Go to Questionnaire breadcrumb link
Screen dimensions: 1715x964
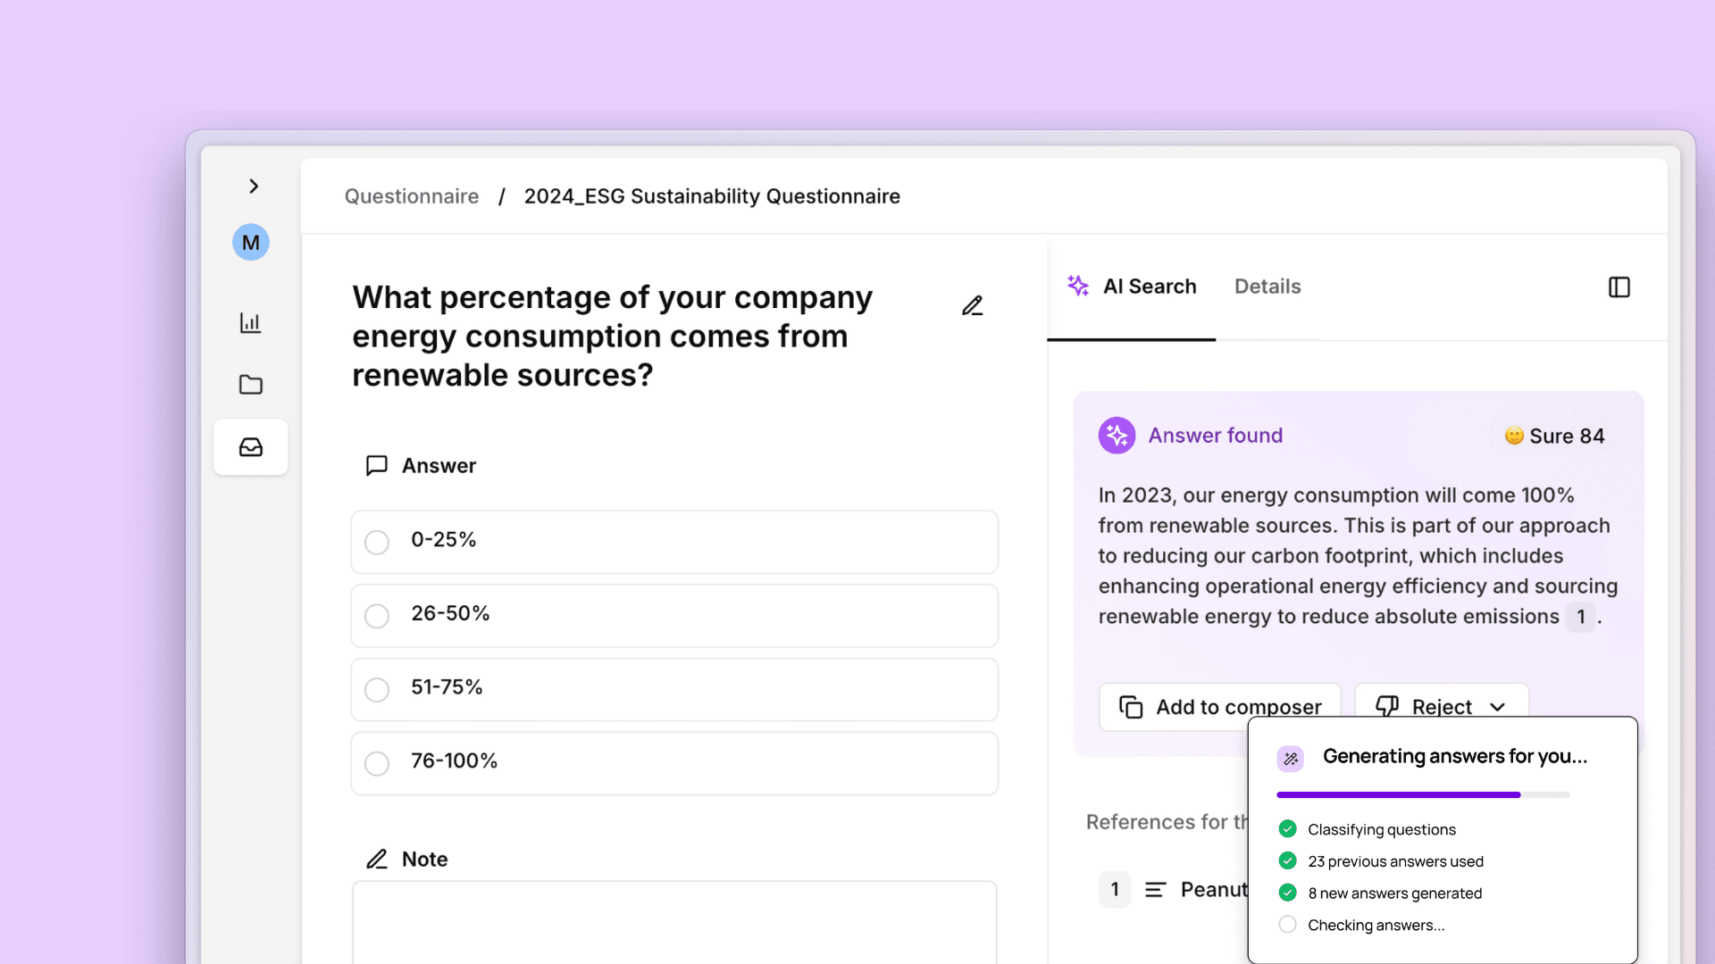[412, 196]
